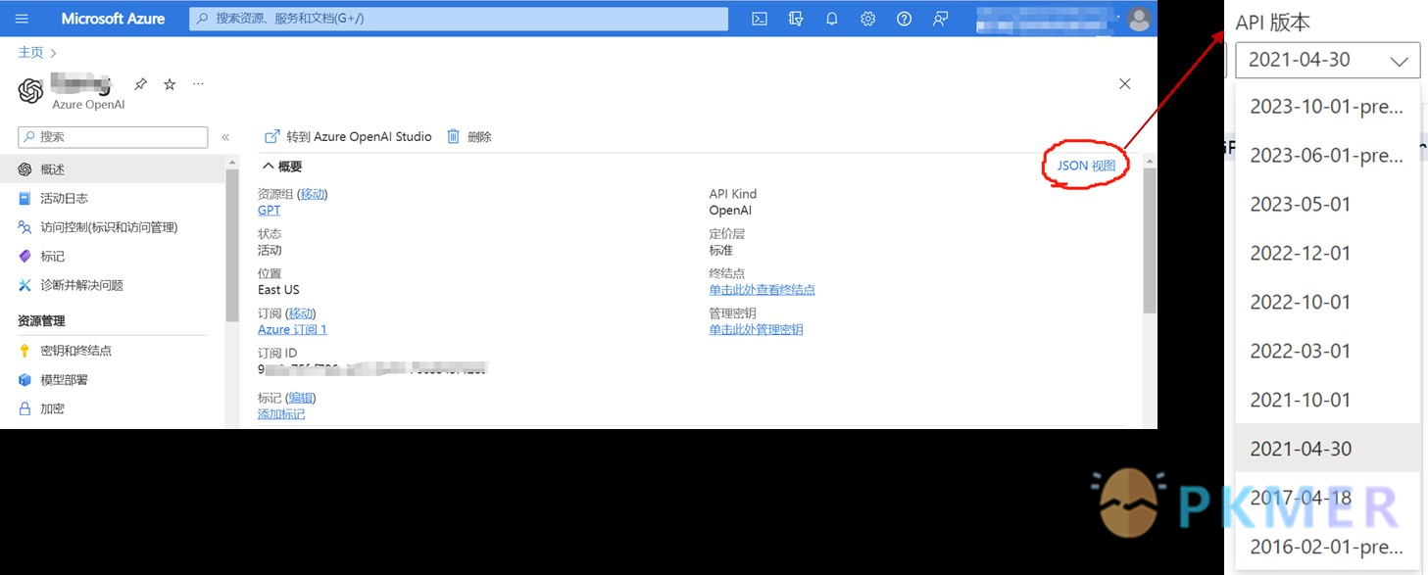Image resolution: width=1428 pixels, height=575 pixels.
Task: Click the 添加标记 link
Action: [x=281, y=414]
